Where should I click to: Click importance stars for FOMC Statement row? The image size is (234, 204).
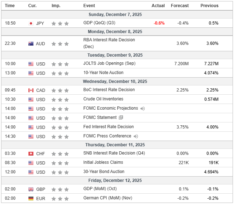[60, 118]
